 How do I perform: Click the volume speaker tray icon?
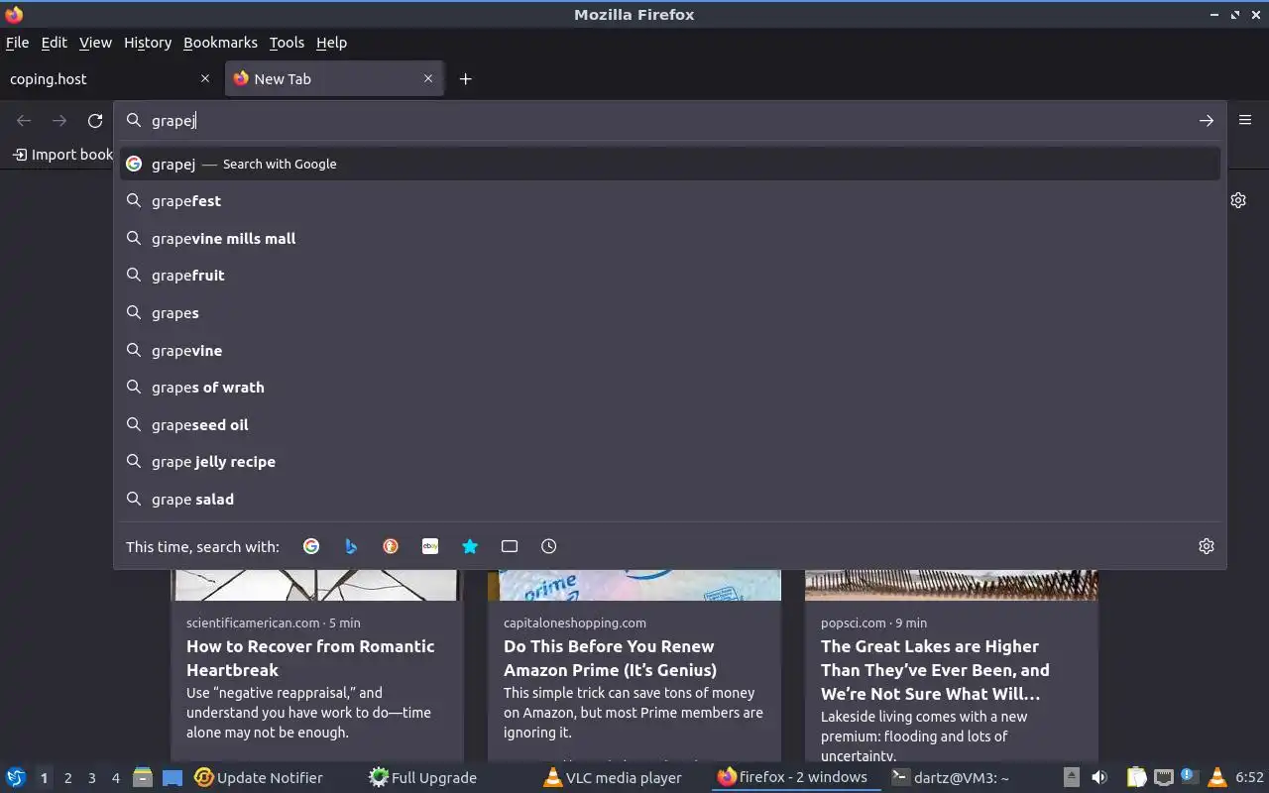[x=1099, y=778]
